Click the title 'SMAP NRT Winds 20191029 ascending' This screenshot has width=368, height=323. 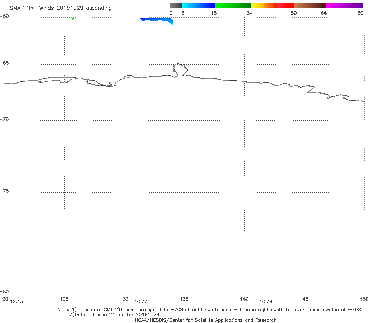(x=61, y=8)
